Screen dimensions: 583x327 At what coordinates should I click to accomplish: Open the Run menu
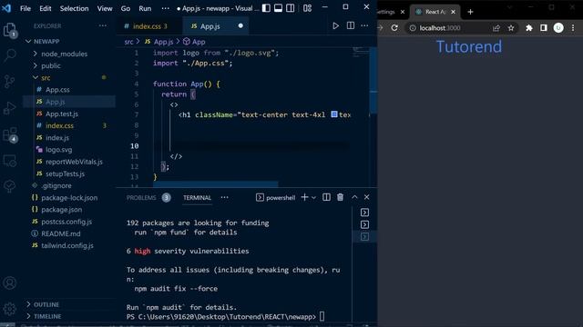145,8
